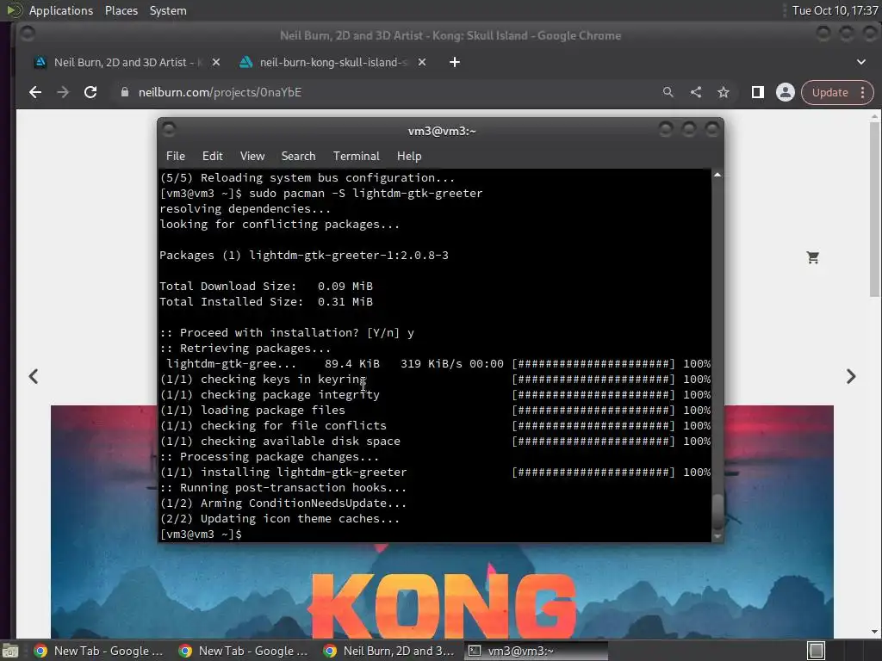Open the terminal File menu

(x=176, y=156)
